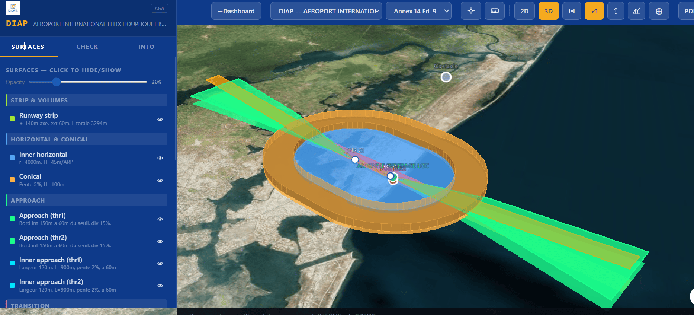Expand the TRANSITION section header
Image resolution: width=694 pixels, height=315 pixels.
click(86, 304)
